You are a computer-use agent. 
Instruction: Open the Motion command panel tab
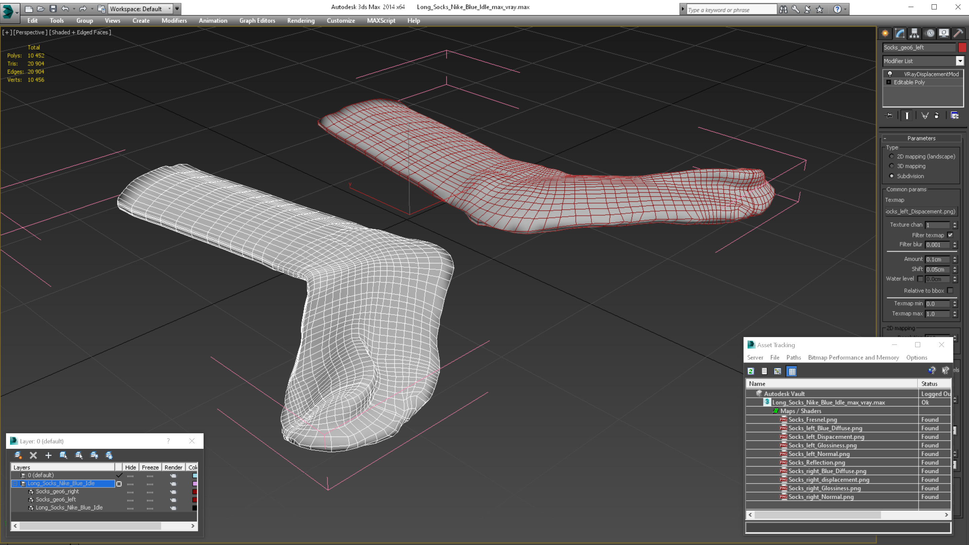click(930, 33)
